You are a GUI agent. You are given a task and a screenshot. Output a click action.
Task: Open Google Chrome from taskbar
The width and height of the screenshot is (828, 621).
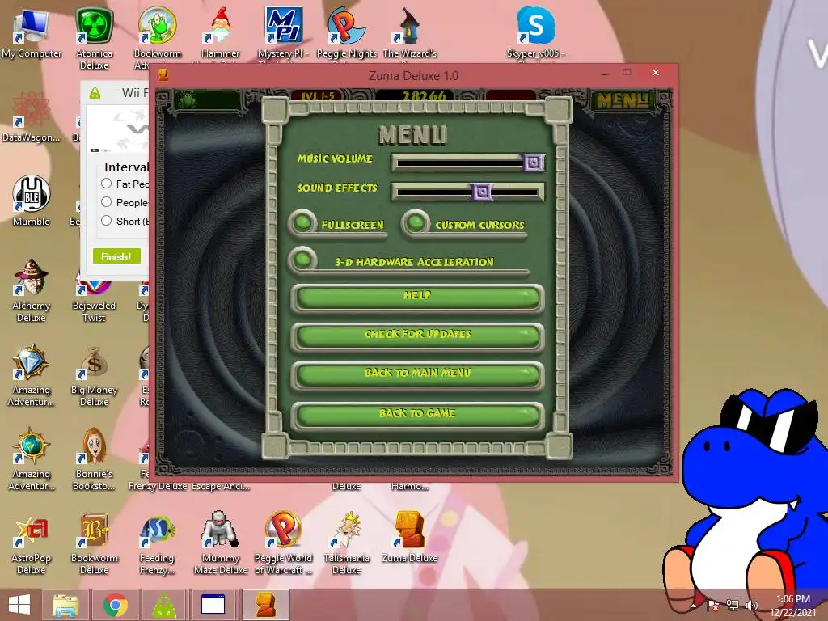tap(115, 605)
